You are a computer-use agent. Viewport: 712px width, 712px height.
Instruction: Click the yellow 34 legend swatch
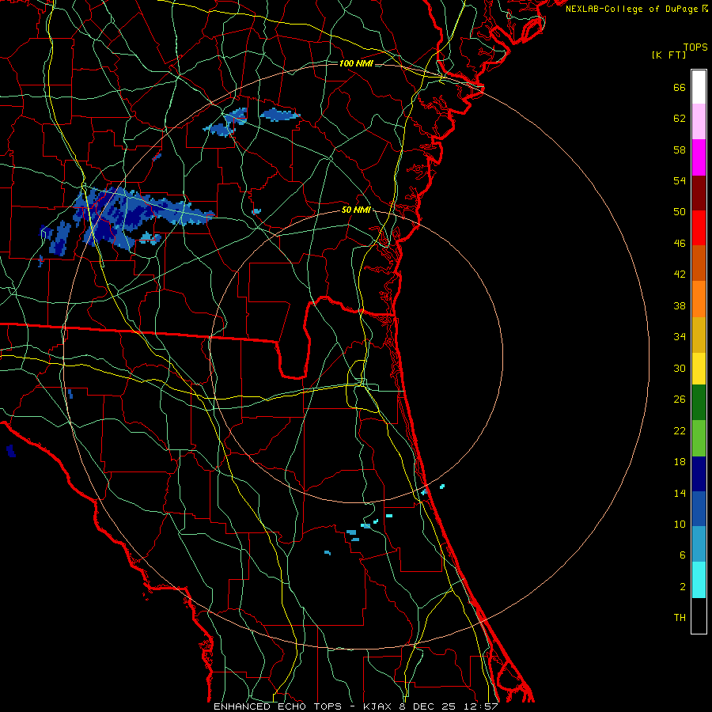(699, 369)
